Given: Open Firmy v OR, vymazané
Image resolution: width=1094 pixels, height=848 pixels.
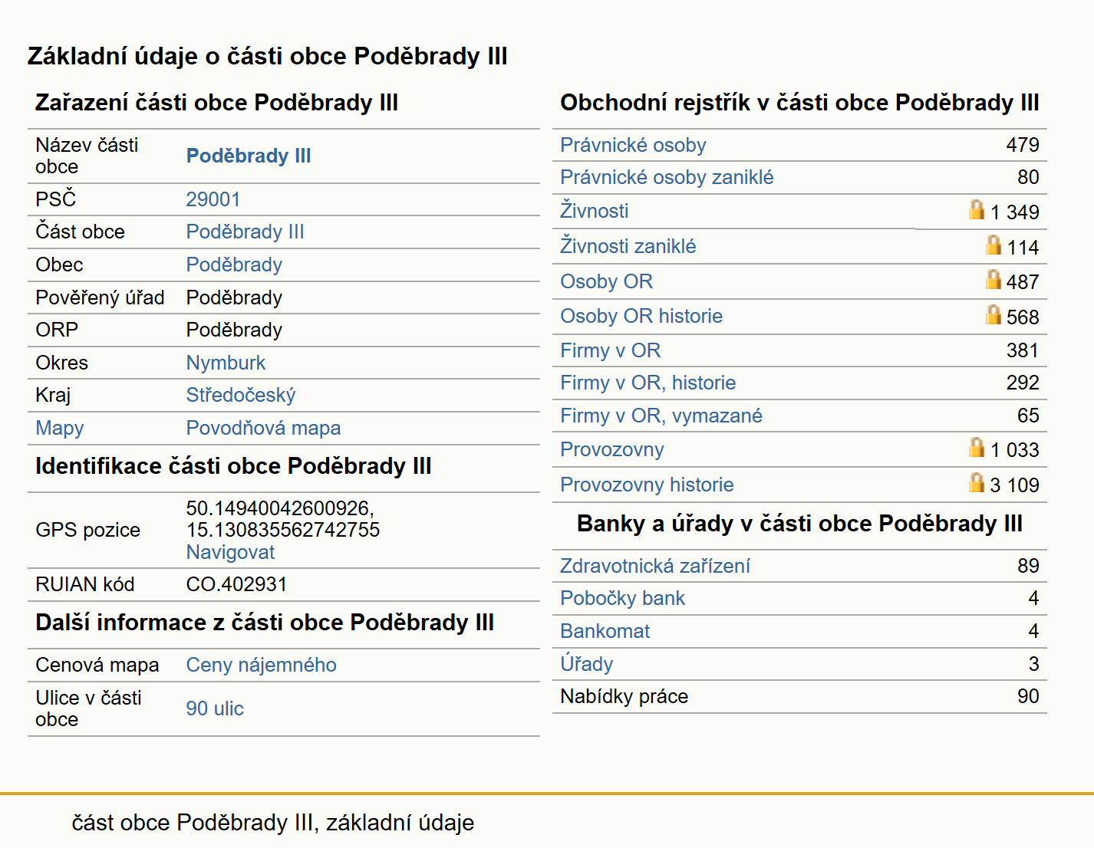Looking at the screenshot, I should tap(661, 416).
